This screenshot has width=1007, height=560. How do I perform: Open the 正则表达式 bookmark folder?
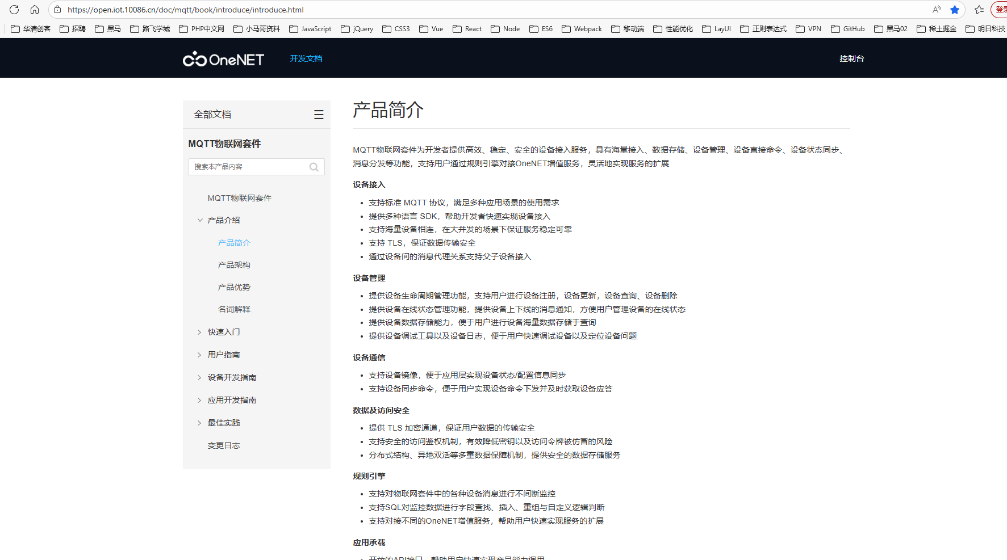tap(763, 29)
